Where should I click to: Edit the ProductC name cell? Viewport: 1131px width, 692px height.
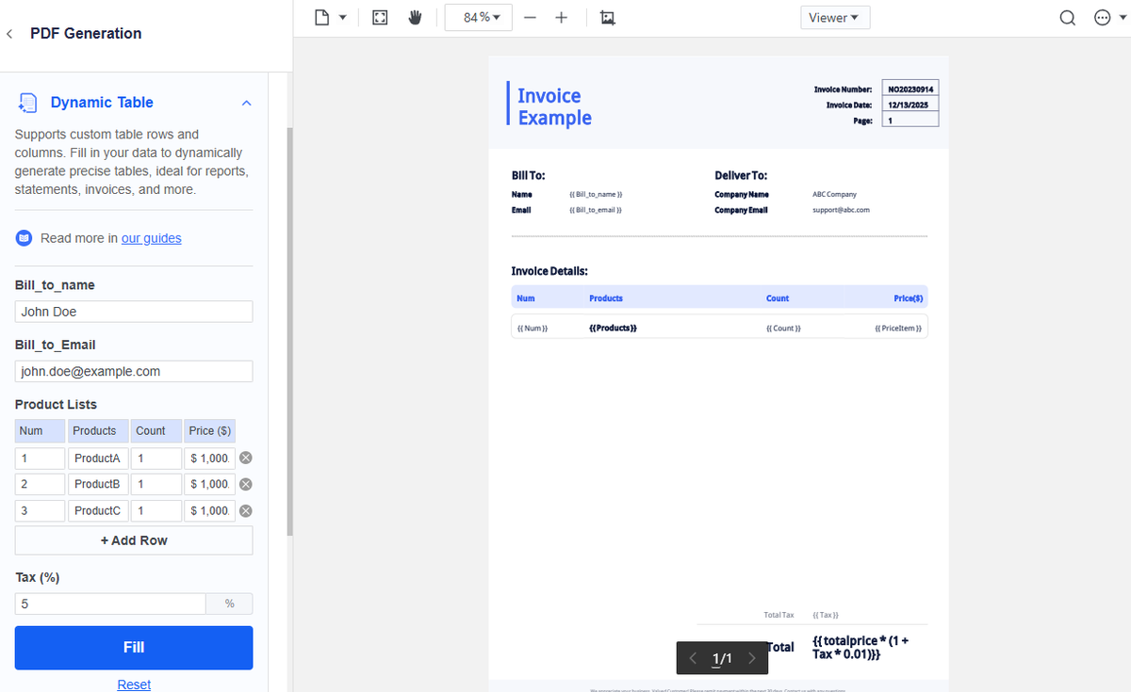(x=98, y=510)
